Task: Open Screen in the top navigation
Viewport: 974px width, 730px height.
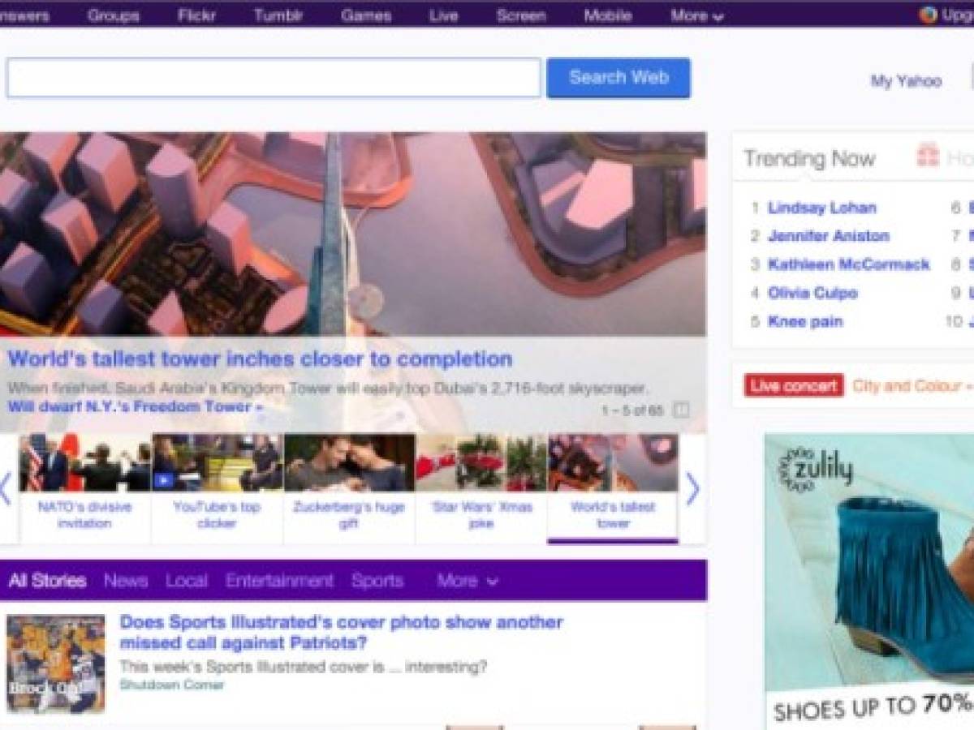Action: (521, 15)
